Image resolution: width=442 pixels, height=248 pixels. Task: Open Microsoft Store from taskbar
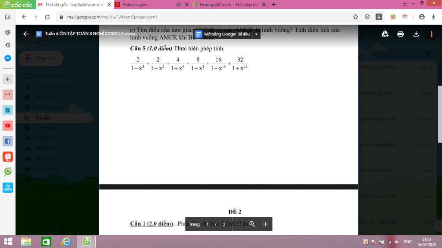46,242
